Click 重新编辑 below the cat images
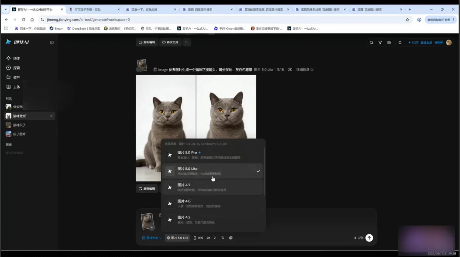Viewport: 460px width, 257px height. (147, 189)
